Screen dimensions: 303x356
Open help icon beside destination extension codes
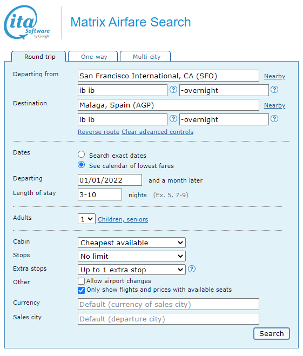[x=274, y=119]
